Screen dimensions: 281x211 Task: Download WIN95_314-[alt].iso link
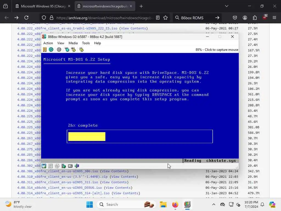[63, 193]
